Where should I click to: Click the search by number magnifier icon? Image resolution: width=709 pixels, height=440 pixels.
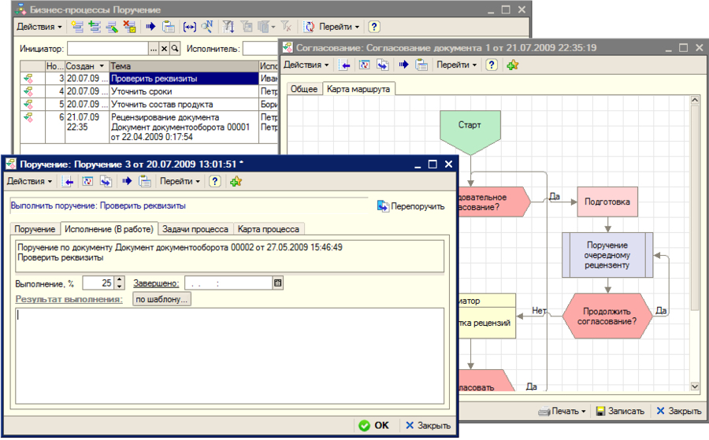click(207, 27)
